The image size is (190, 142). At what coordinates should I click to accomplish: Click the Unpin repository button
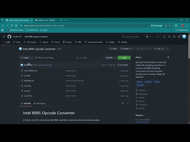[x=113, y=49]
